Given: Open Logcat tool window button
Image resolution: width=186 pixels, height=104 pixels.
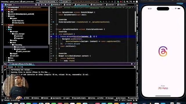Looking at the screenshot, I should (x=67, y=98).
